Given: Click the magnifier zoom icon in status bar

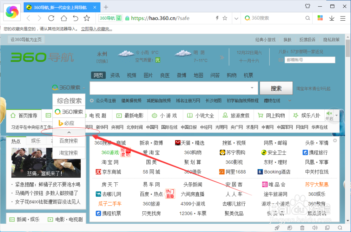Looking at the screenshot, I should pos(340,228).
